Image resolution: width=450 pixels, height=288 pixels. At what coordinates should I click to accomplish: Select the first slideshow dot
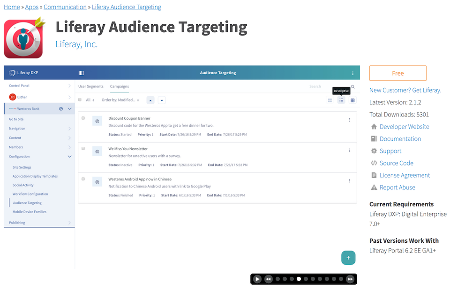click(277, 279)
